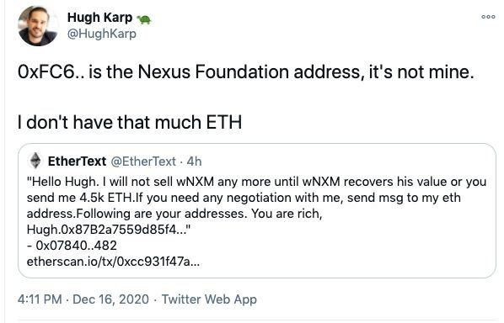Click the Hugh Karp display name
Screen dimensions: 504x323
click(99, 18)
